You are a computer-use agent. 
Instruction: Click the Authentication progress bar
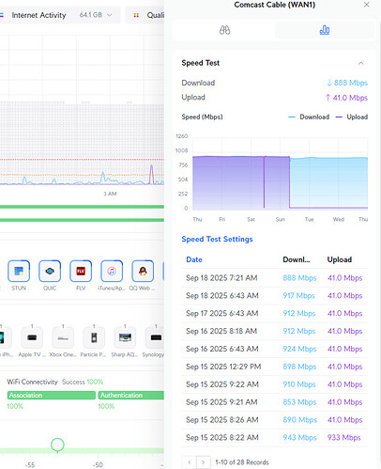tap(131, 395)
